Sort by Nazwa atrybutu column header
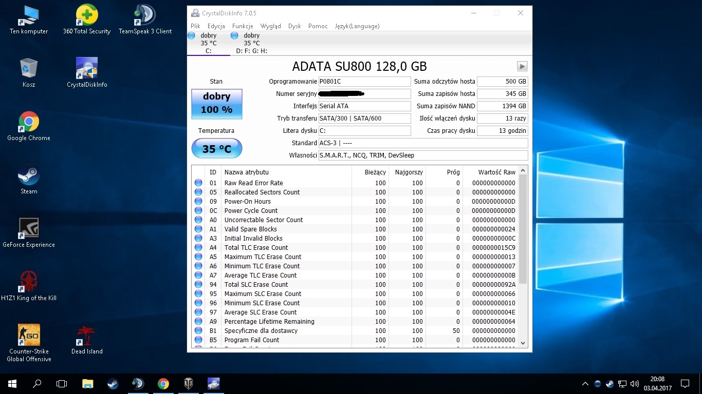 tap(286, 172)
